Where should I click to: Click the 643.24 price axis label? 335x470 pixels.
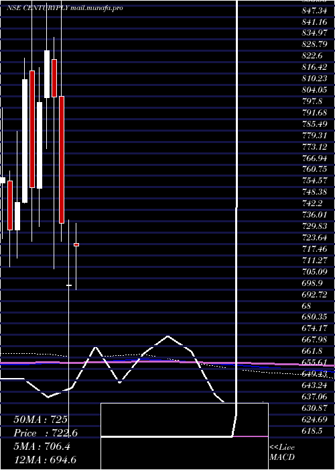tap(314, 385)
